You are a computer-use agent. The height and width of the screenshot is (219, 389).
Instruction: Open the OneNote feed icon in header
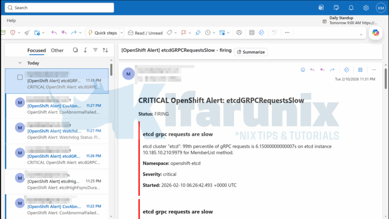321,8
